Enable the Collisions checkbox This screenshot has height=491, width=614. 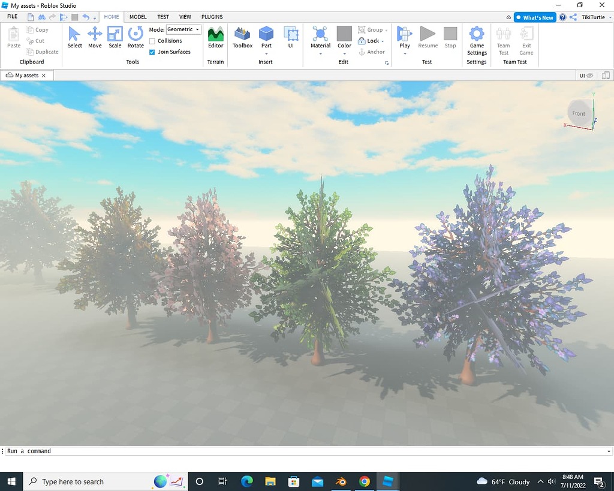152,41
